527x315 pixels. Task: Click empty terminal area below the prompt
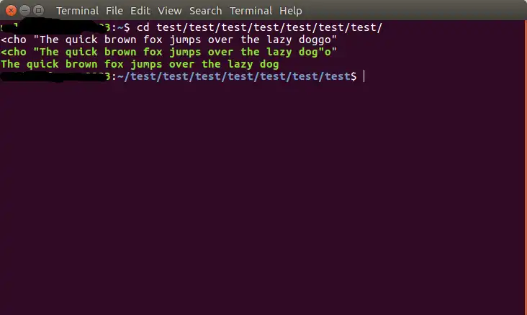coord(263,198)
